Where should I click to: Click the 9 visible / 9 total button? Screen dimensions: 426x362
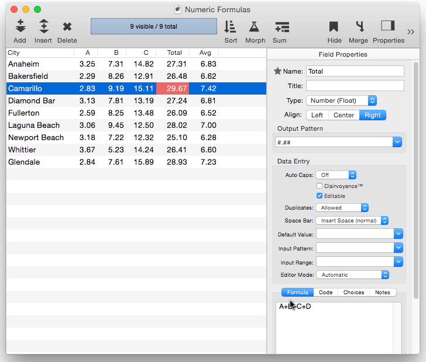click(153, 26)
